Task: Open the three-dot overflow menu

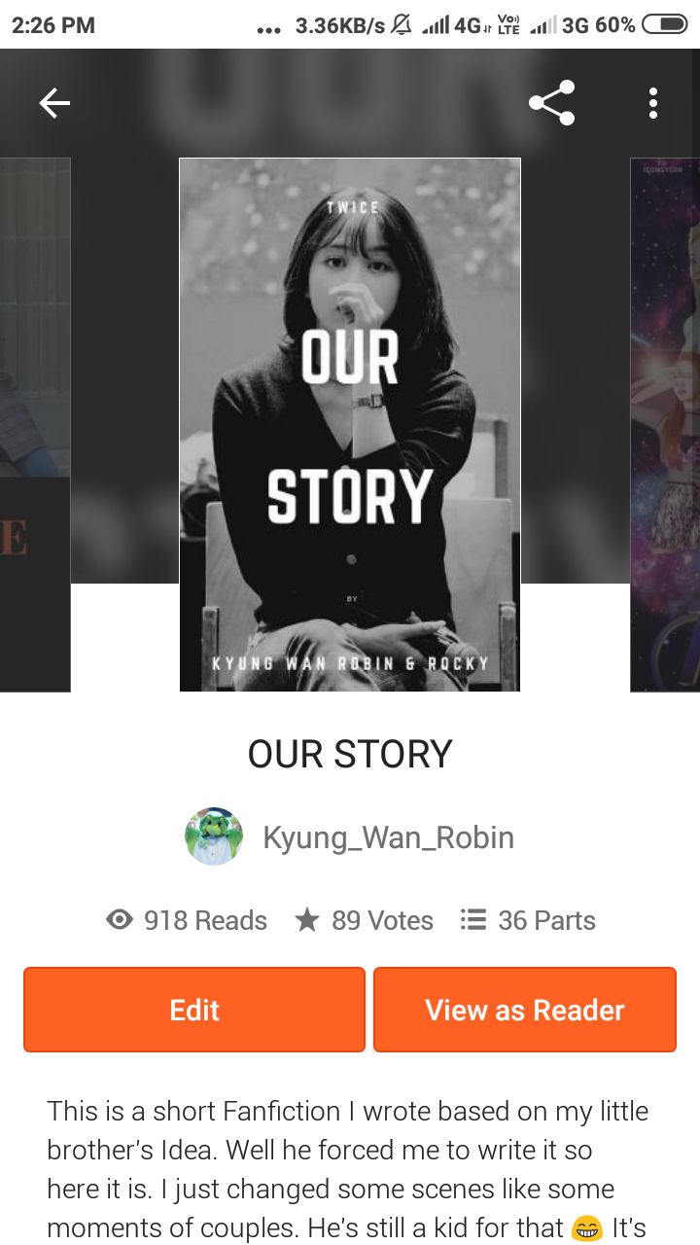Action: tap(653, 103)
